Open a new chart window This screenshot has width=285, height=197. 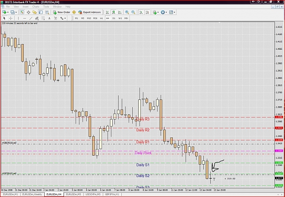(x=4, y=12)
